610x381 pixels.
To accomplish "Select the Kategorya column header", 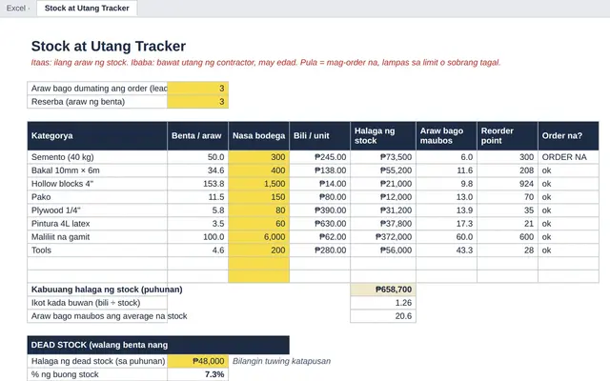I will pos(97,135).
